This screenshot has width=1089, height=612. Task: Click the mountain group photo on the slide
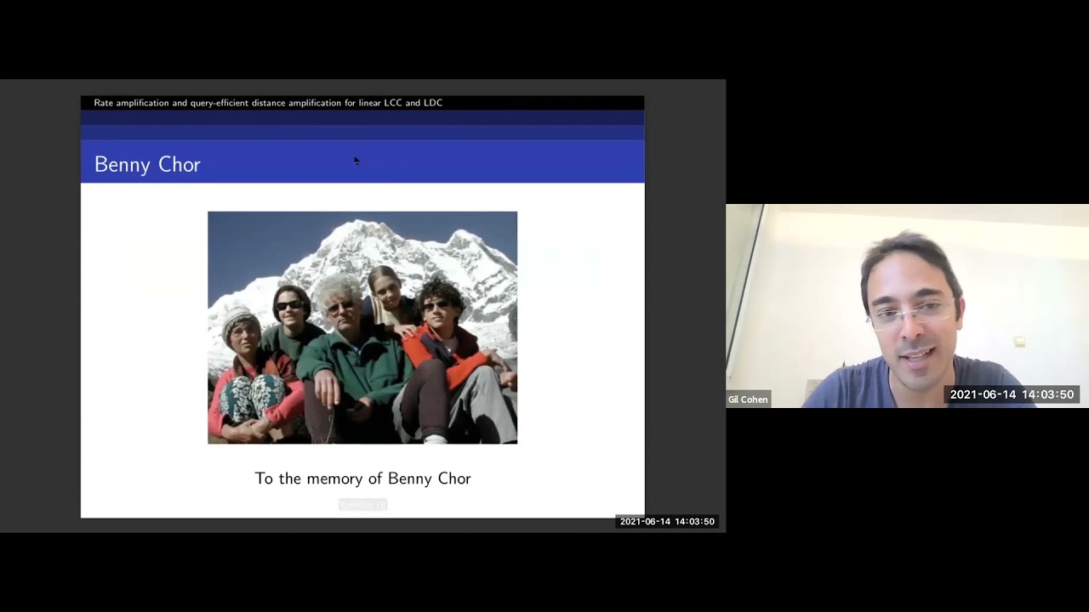[x=362, y=327]
